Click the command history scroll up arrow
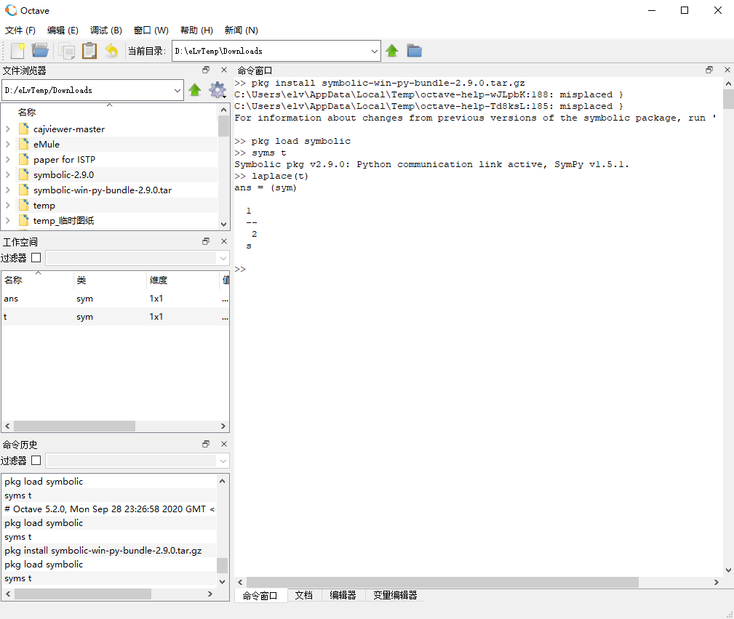The image size is (734, 619). coord(223,481)
